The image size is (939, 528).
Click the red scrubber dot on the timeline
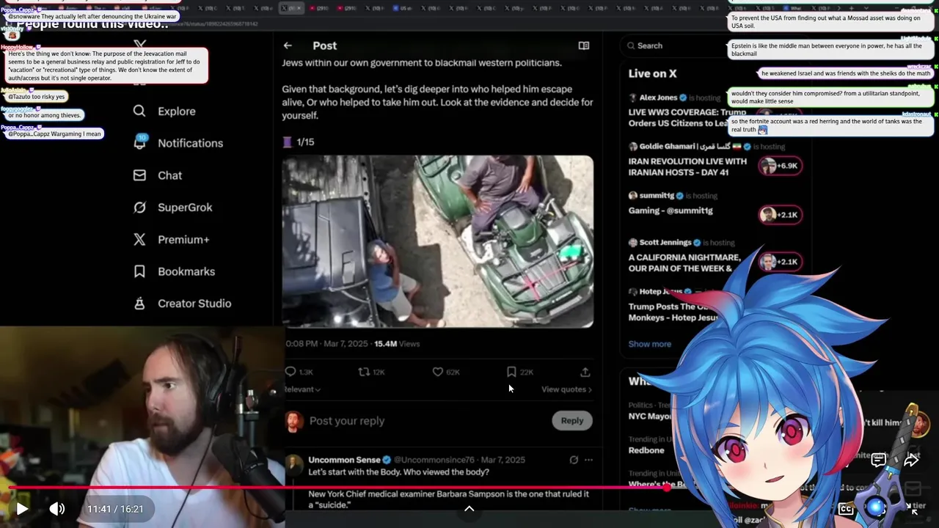click(x=667, y=487)
